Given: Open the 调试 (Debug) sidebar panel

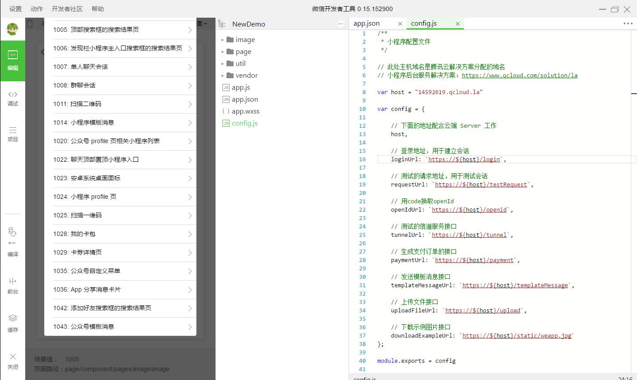Looking at the screenshot, I should pyautogui.click(x=12, y=99).
